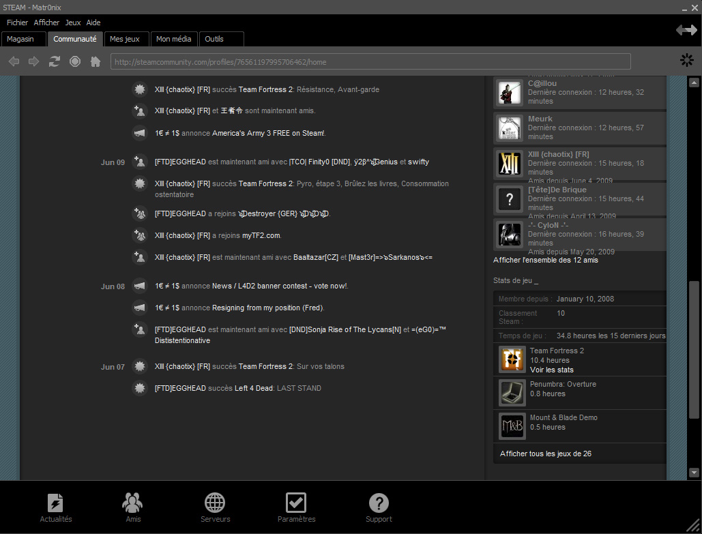Image resolution: width=702 pixels, height=534 pixels.
Task: Click megaphone icon beside Resigning from my position
Action: point(140,308)
